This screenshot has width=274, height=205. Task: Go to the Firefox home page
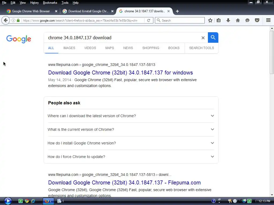point(238,20)
